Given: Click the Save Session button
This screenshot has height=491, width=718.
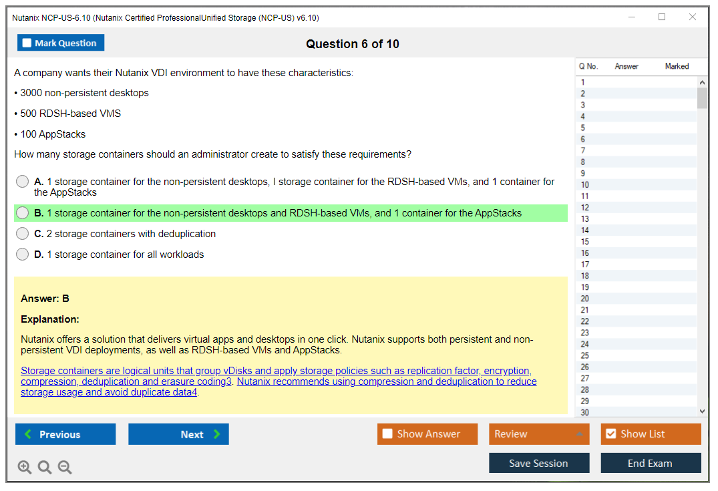Looking at the screenshot, I should [x=539, y=463].
